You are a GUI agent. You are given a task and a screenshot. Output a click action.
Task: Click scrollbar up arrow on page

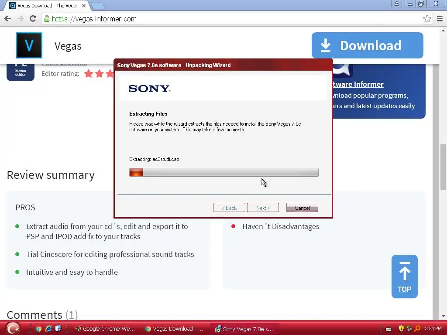[443, 31]
